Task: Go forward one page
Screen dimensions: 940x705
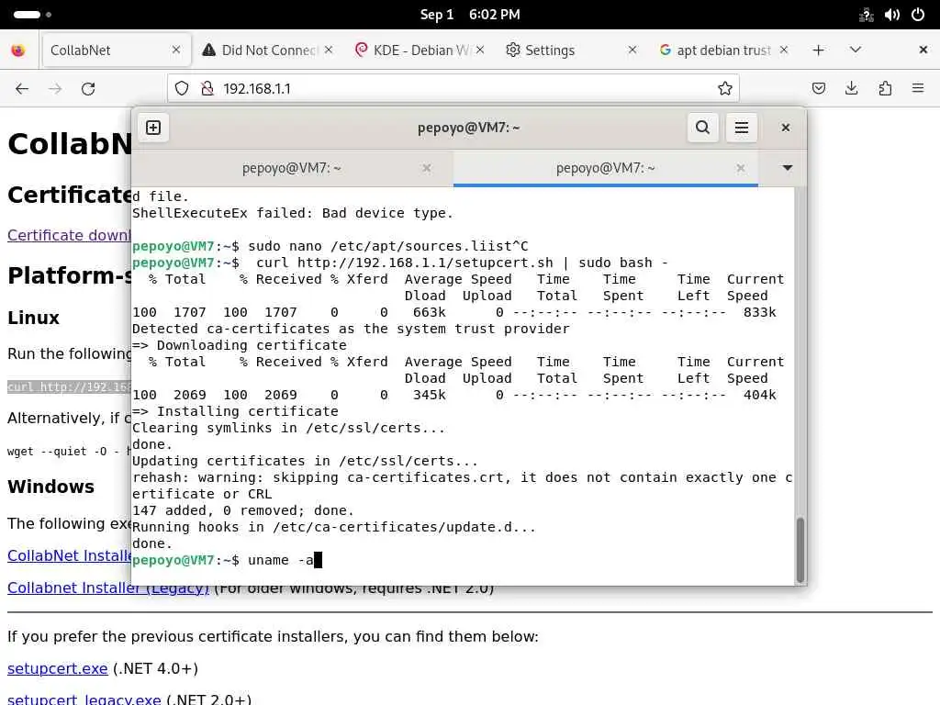Action: click(55, 89)
